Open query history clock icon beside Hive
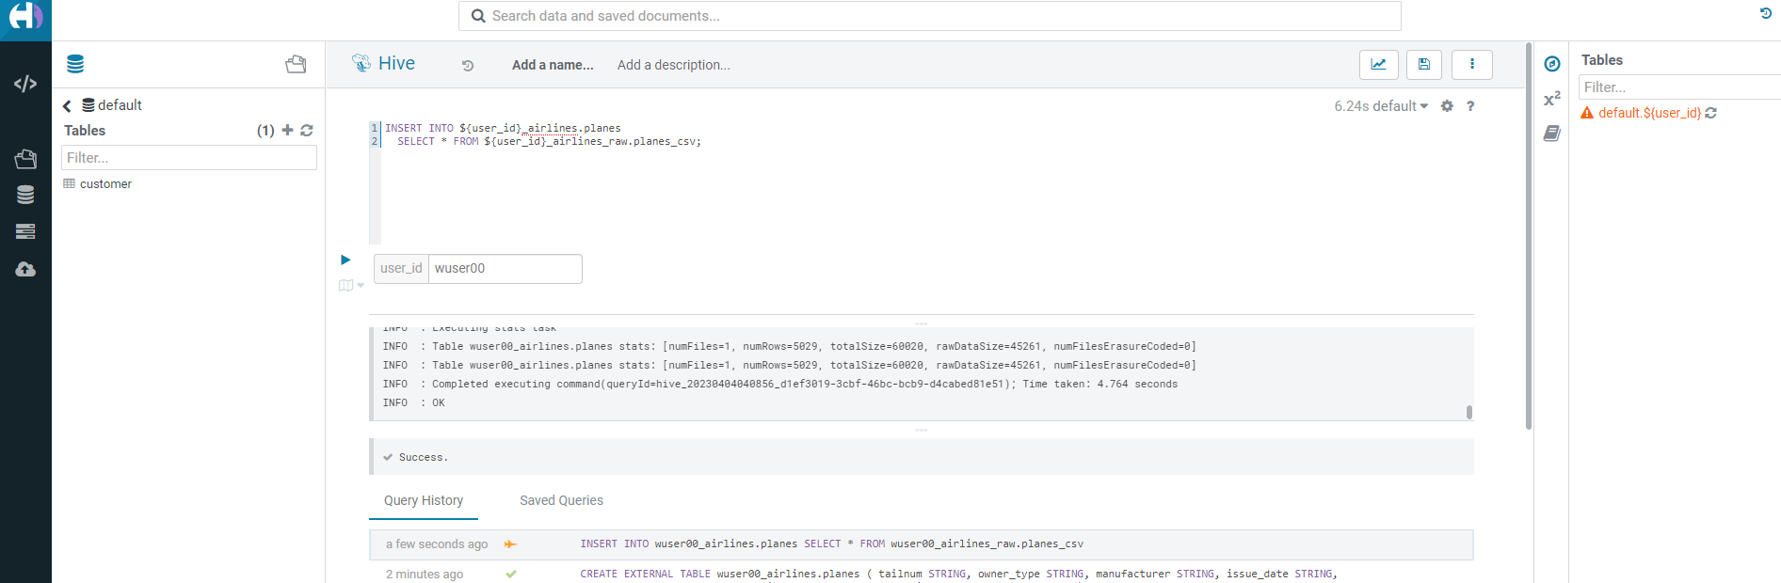Viewport: 1781px width, 583px height. click(468, 66)
